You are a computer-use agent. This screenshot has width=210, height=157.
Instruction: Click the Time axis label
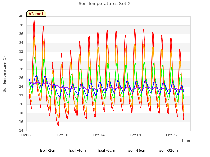coord(185,140)
